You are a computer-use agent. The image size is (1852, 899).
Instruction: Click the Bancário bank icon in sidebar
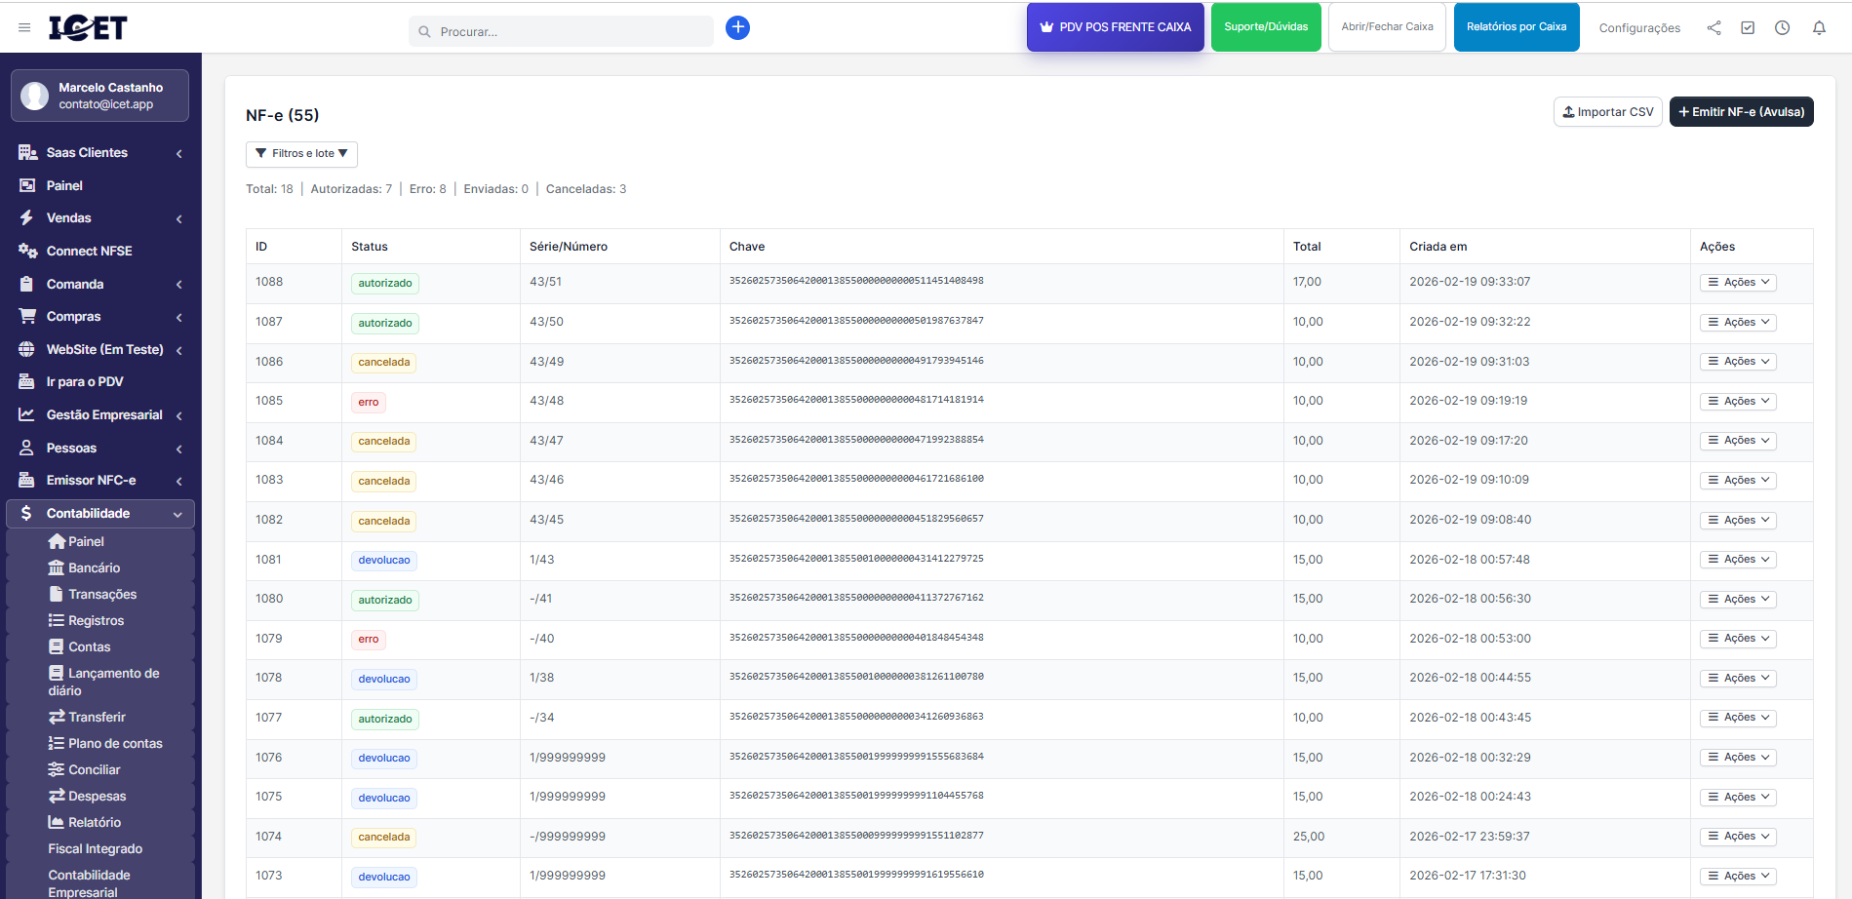pos(57,568)
